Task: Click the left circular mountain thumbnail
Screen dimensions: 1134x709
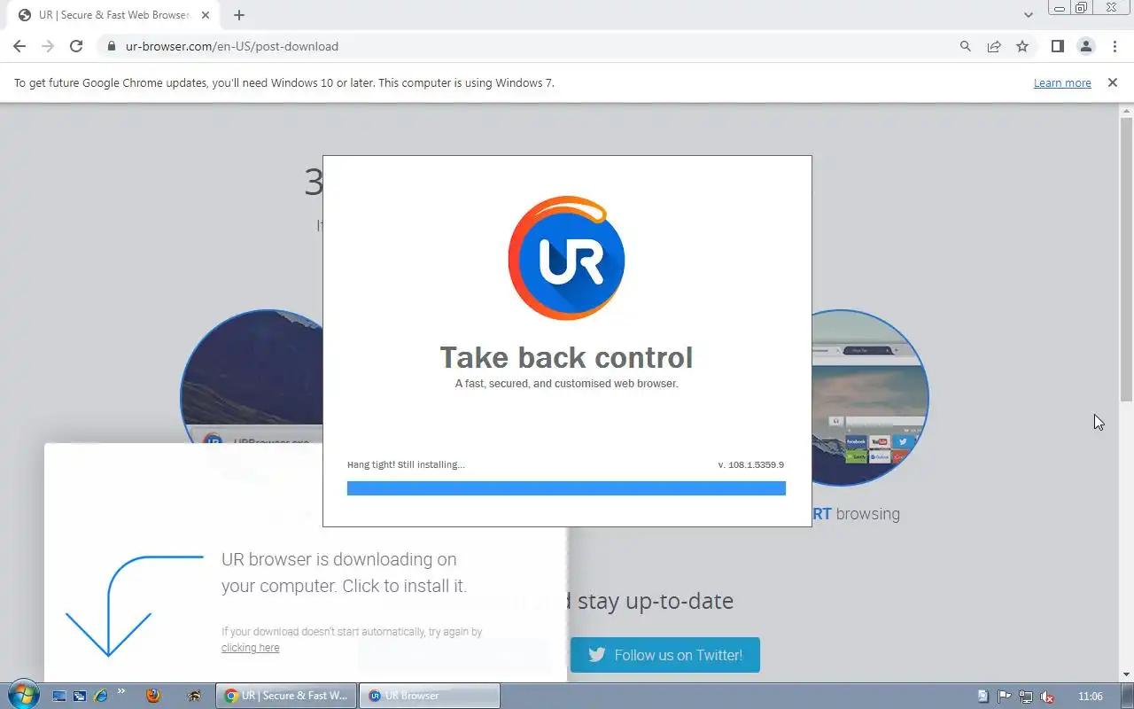Action: [252, 377]
